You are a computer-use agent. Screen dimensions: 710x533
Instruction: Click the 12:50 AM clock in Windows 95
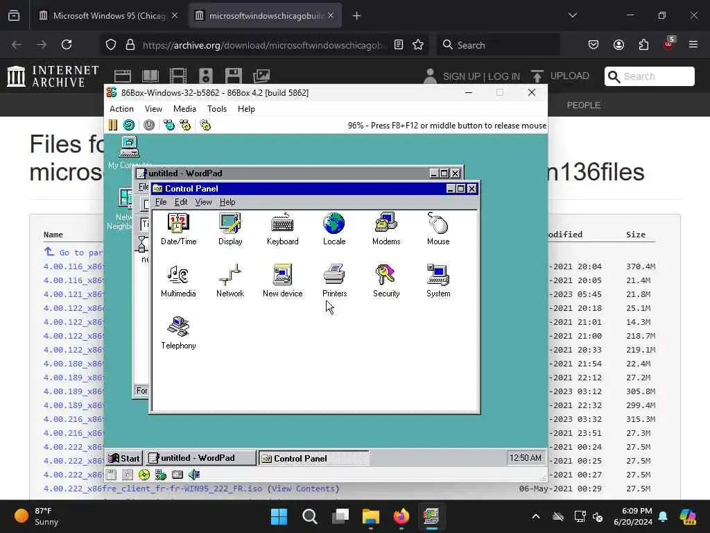(526, 458)
